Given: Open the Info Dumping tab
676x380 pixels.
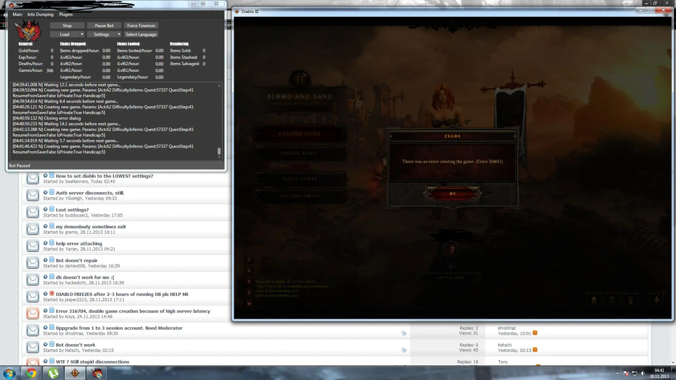Looking at the screenshot, I should click(x=41, y=14).
